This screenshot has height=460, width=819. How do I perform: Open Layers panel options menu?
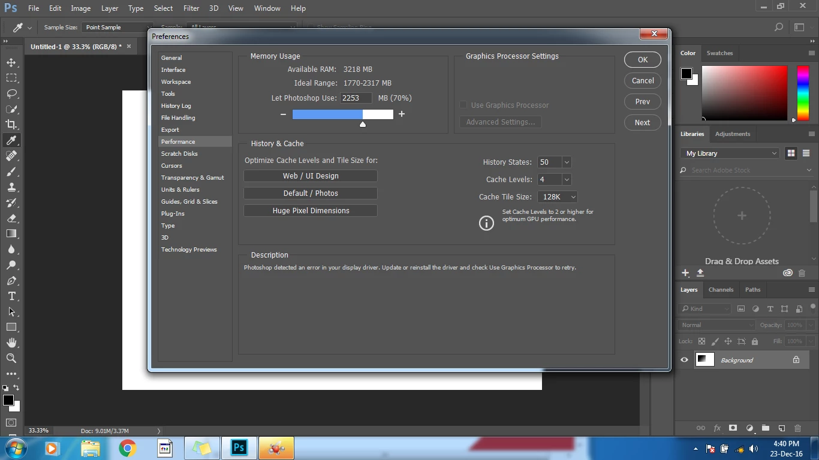[x=811, y=290]
